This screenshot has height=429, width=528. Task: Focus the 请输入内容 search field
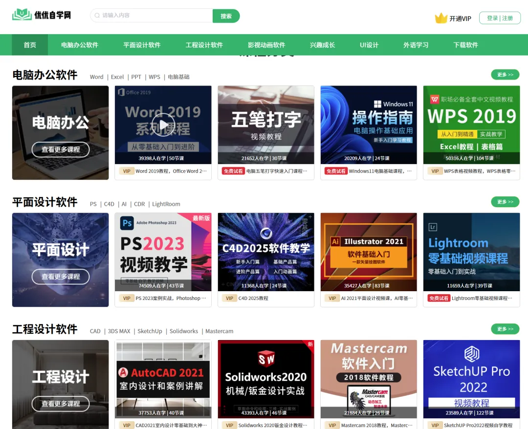tap(152, 16)
